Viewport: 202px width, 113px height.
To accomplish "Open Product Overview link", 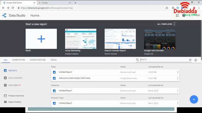I will 14,96.
